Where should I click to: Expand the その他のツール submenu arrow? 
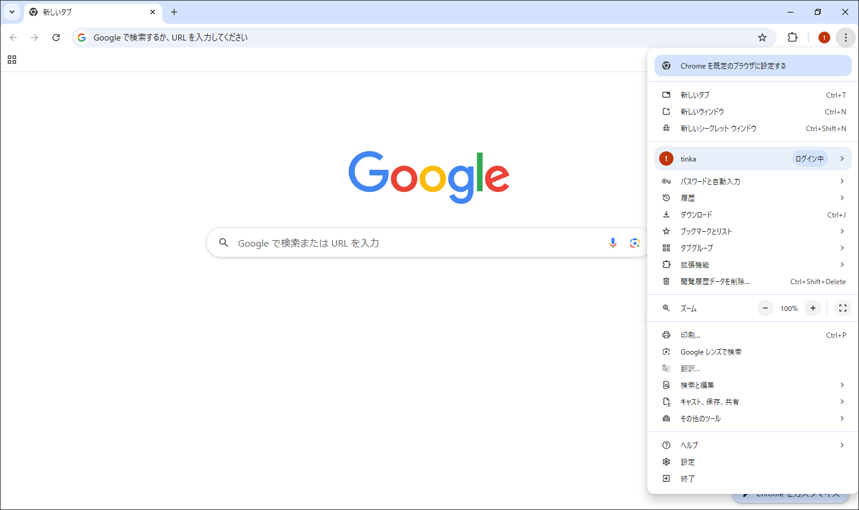842,418
